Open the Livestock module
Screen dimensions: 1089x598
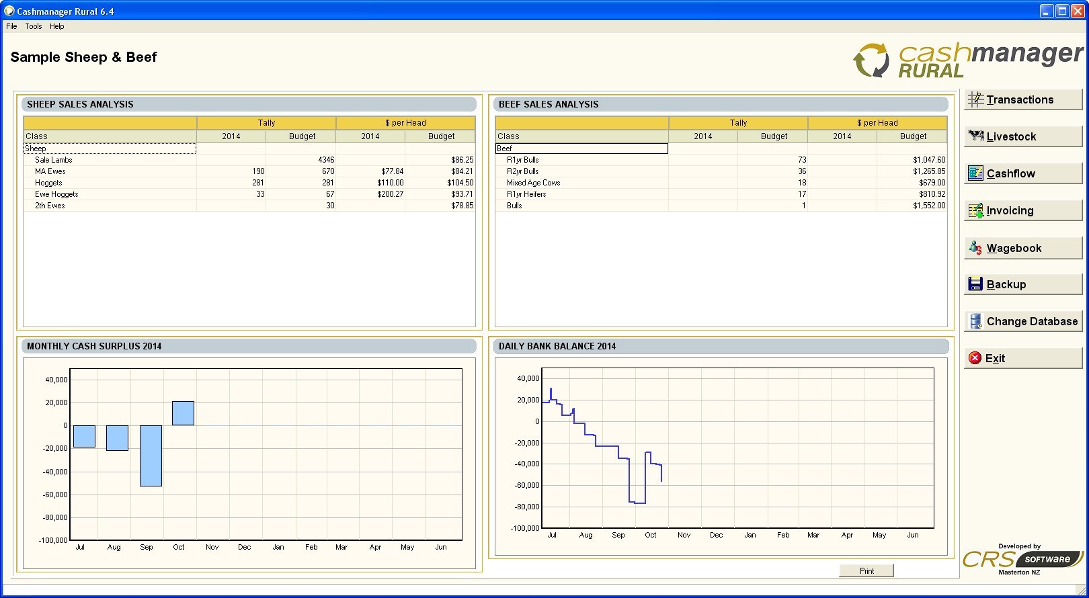[x=1023, y=136]
